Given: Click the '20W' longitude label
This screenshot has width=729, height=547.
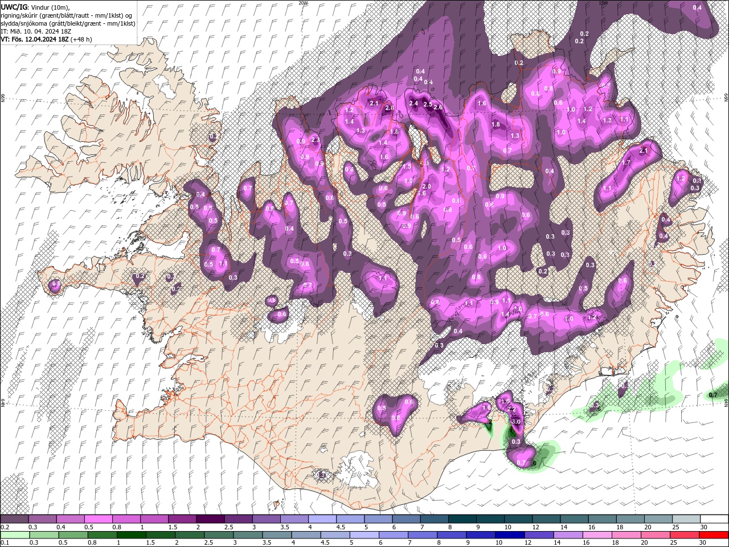Looking at the screenshot, I should click(x=303, y=3).
